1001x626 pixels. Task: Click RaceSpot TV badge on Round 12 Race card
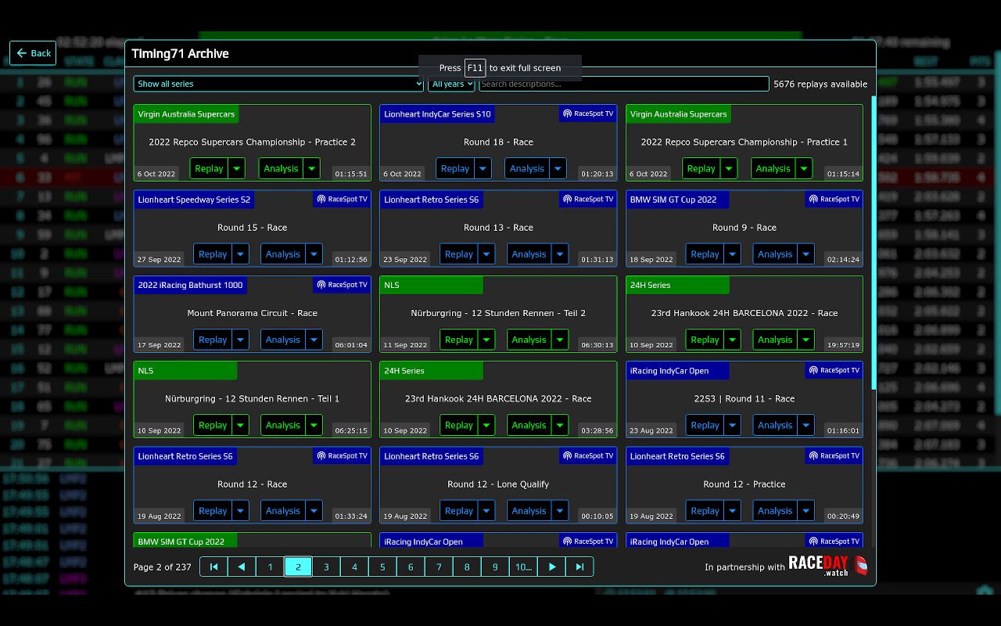pos(342,455)
